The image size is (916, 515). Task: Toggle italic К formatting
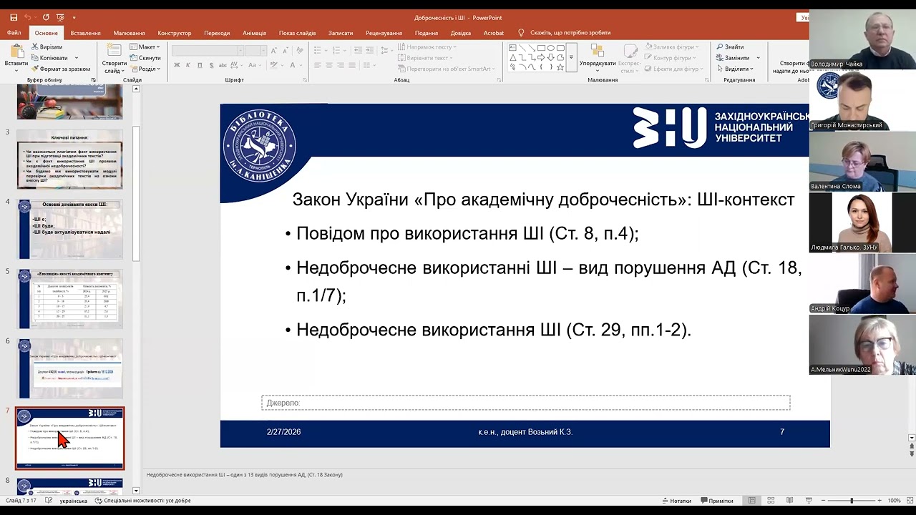[x=188, y=65]
